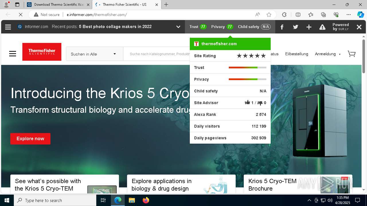Share on Twitter icon
This screenshot has width=367, height=206.
pyautogui.click(x=296, y=27)
